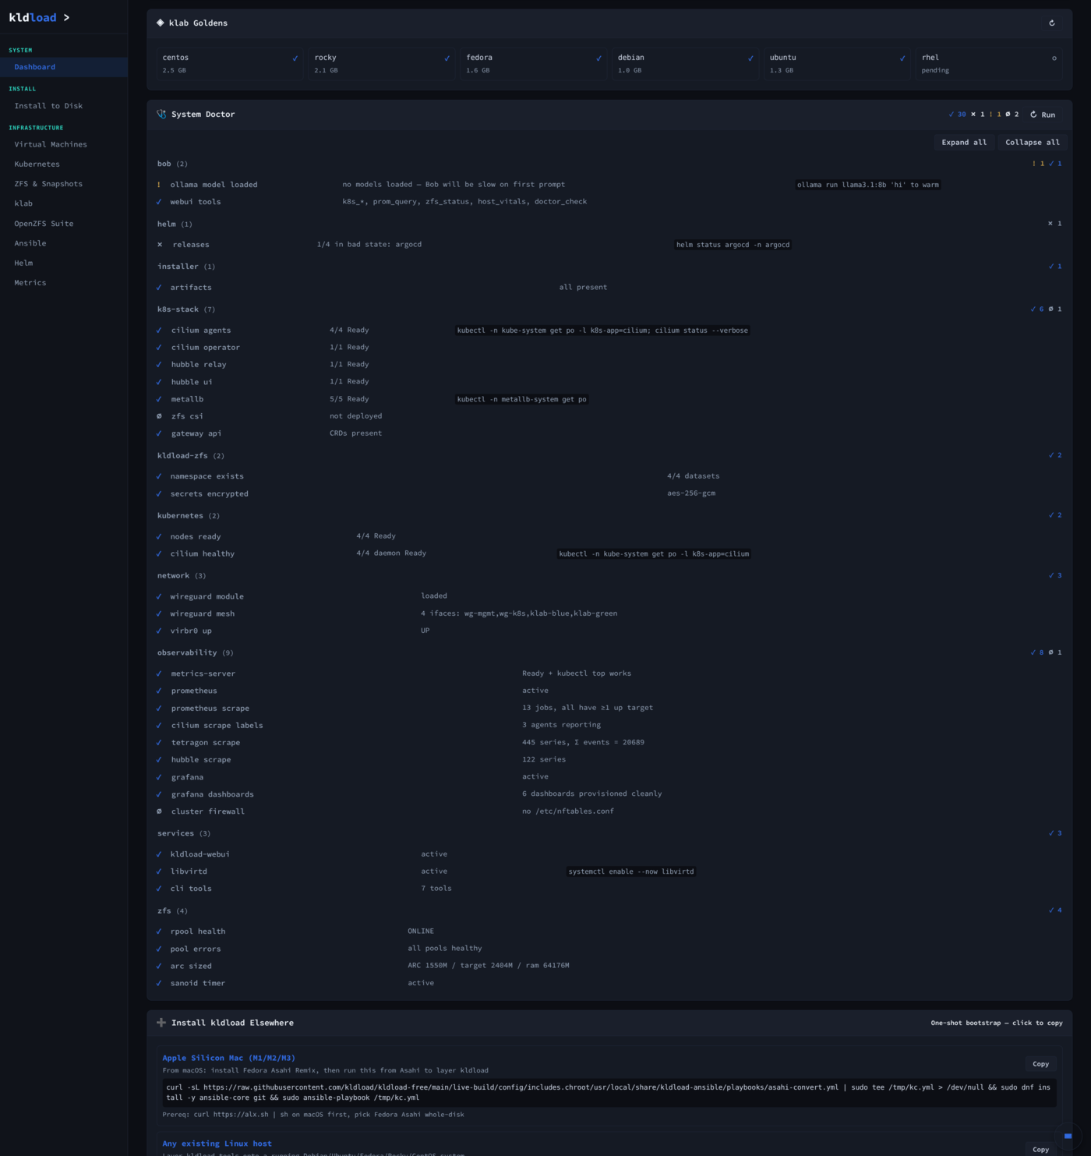Click the rocky golden checkmark icon
Viewport: 1091px width, 1156px height.
(447, 58)
